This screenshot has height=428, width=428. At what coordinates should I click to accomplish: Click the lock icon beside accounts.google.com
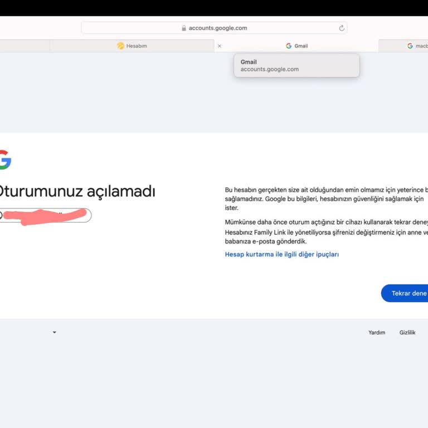(184, 28)
